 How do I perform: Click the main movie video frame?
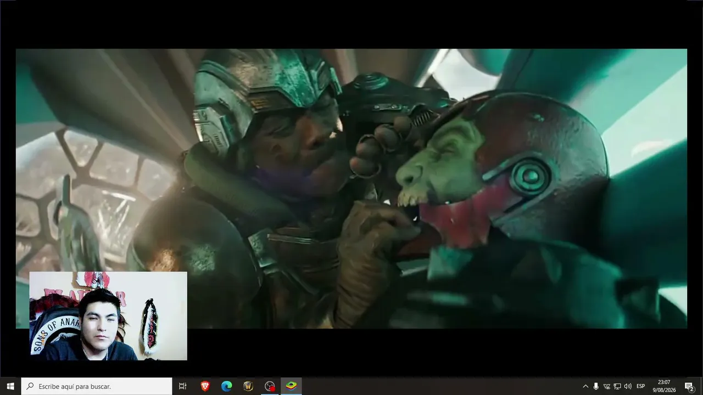click(351, 188)
